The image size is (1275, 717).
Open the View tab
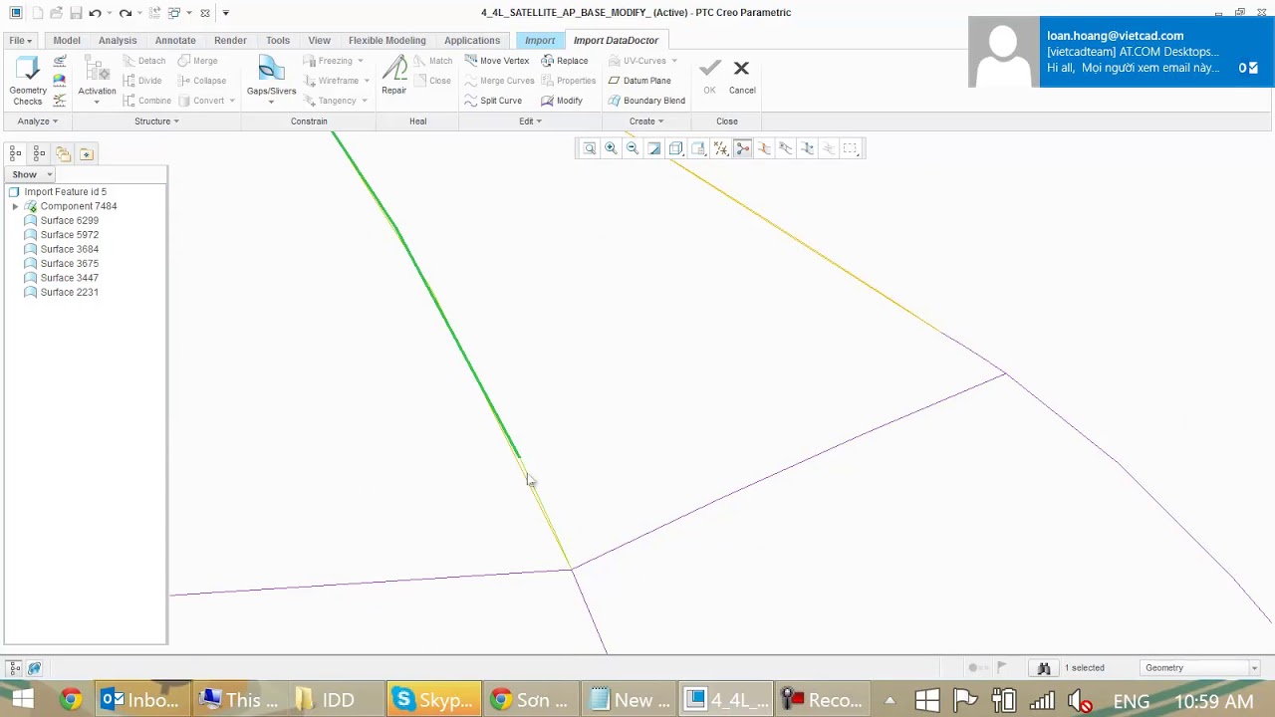click(319, 41)
